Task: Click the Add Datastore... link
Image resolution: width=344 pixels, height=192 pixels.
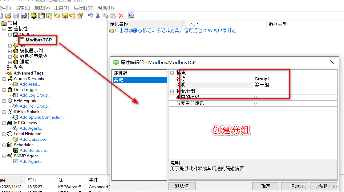Action: click(34, 139)
